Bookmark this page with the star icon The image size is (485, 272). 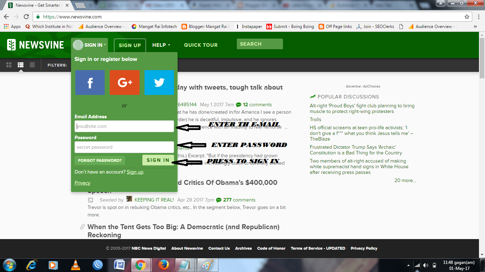pyautogui.click(x=467, y=17)
